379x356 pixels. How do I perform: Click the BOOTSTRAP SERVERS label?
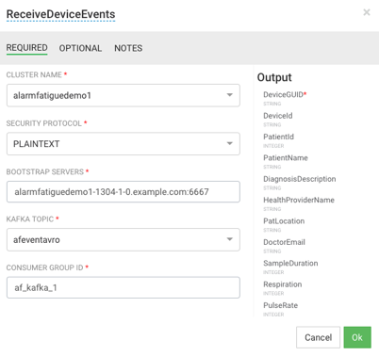point(45,171)
